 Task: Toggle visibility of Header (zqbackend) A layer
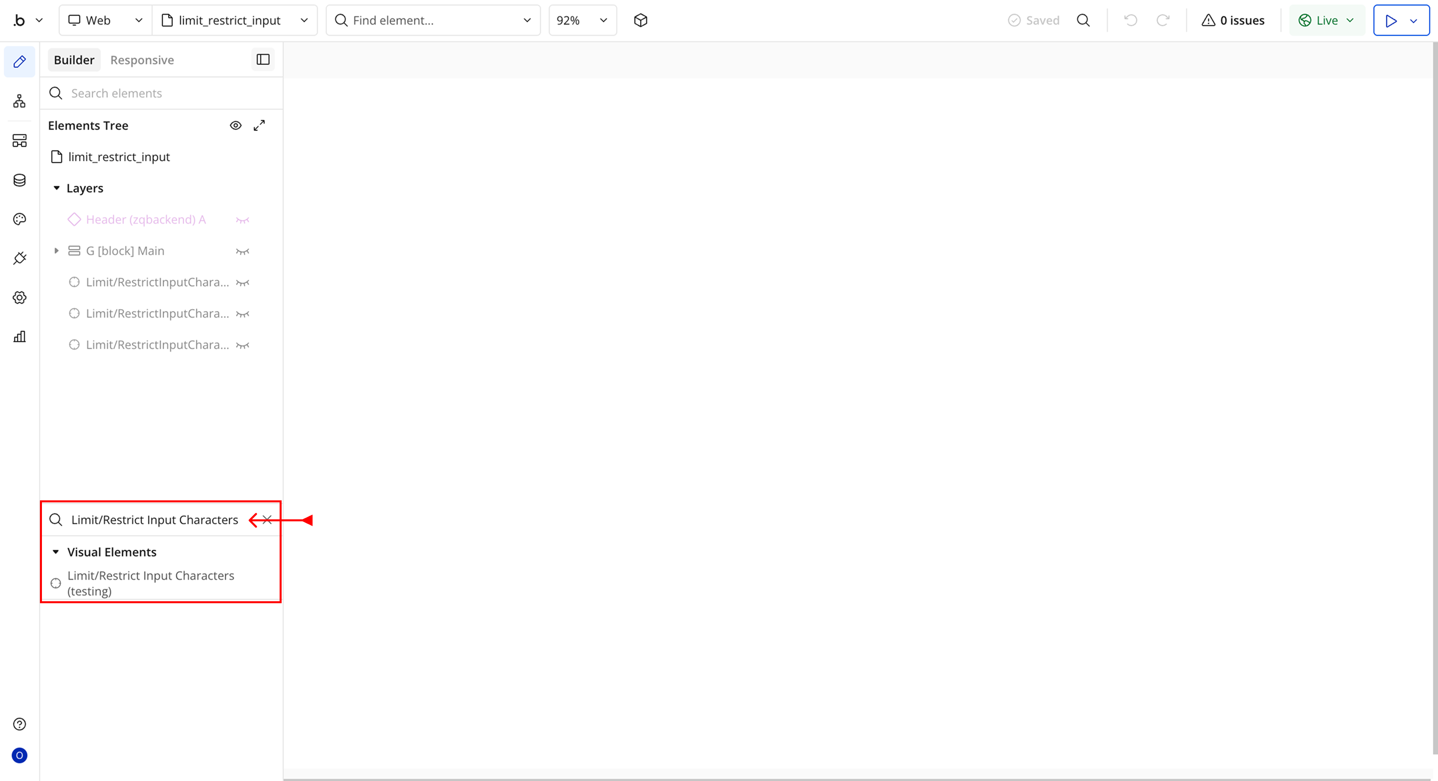pos(242,220)
